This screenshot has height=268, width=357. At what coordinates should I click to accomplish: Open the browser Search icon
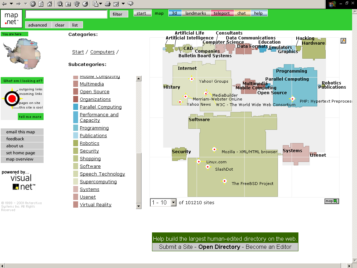60,3
